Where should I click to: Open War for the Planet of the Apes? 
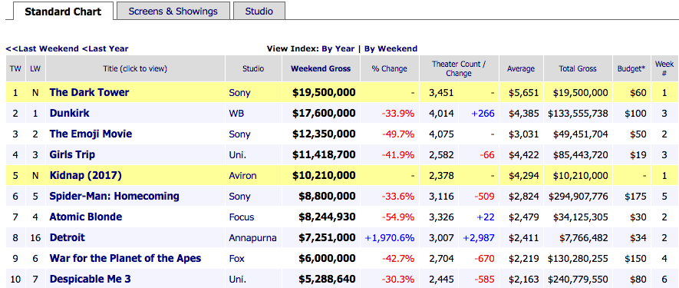(x=126, y=259)
